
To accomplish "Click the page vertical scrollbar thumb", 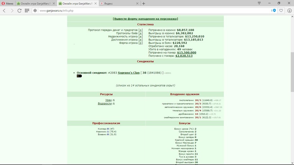I will (x=292, y=72).
